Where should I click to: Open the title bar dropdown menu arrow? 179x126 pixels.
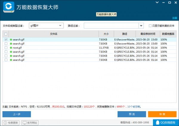(157, 2)
